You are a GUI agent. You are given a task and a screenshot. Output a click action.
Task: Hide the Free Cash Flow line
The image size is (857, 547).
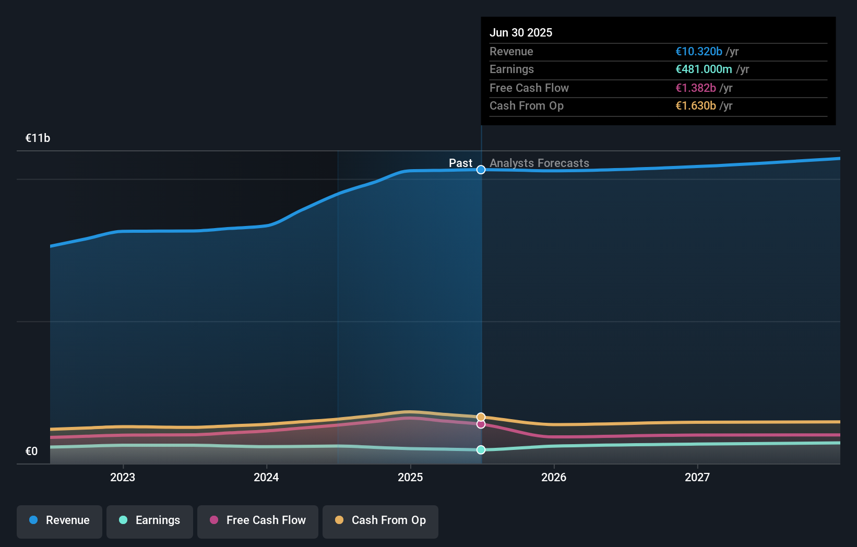tap(257, 521)
